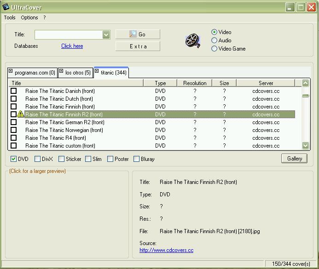The image size is (319, 269).
Task: Select row Raise The Titanic Danish (front)
Action: point(152,91)
